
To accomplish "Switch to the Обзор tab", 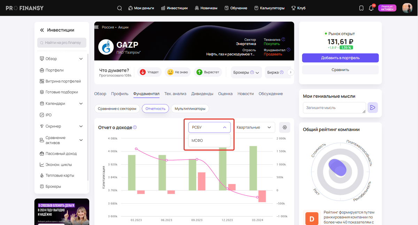I will [x=100, y=94].
